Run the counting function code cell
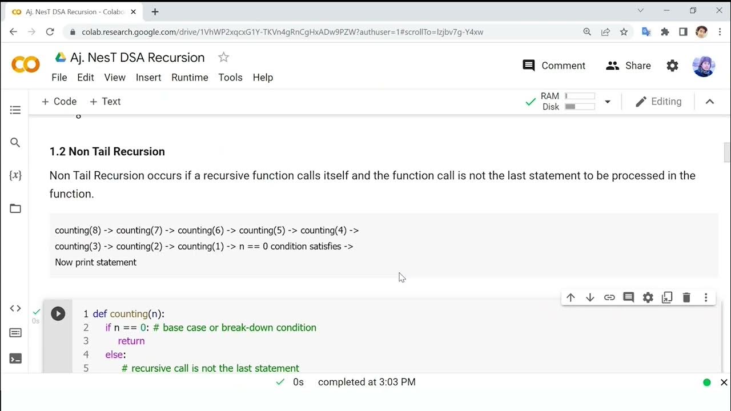731x411 pixels. pyautogui.click(x=58, y=313)
